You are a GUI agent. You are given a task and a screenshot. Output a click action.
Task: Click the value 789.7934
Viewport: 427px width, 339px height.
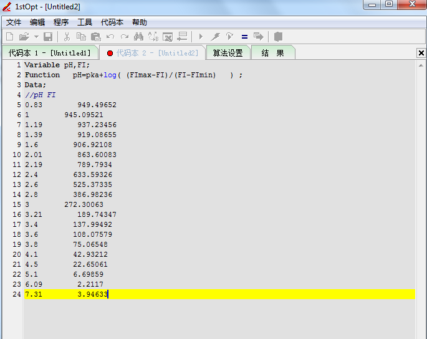coord(95,165)
